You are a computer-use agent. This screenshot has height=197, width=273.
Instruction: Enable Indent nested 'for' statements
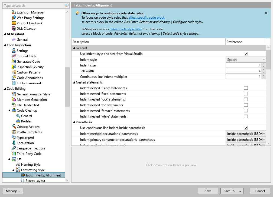pyautogui.click(x=246, y=105)
